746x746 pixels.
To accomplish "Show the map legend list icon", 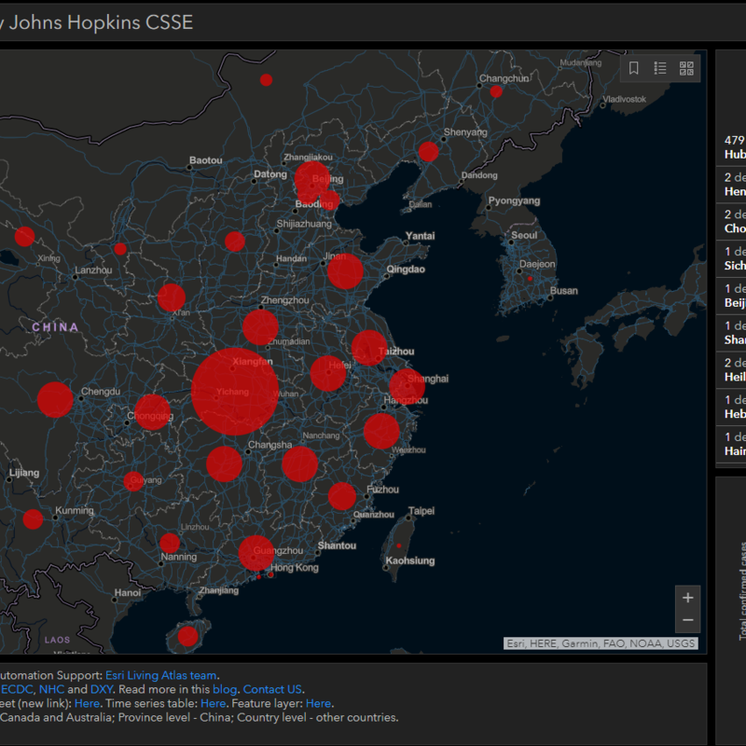I will 660,68.
